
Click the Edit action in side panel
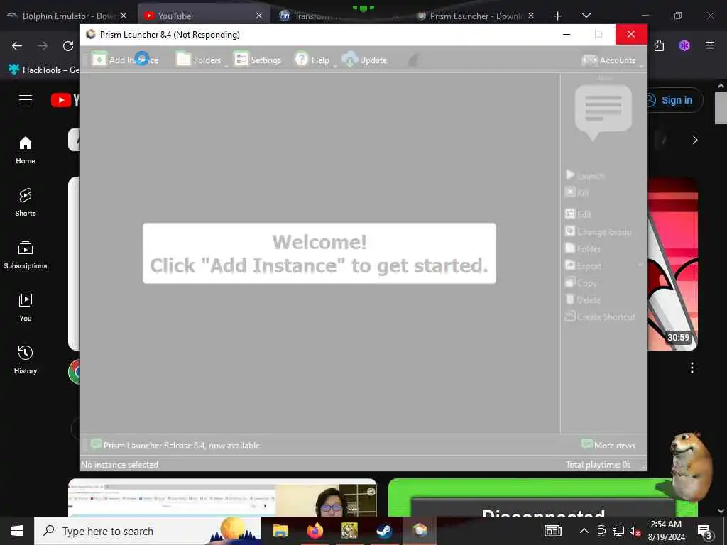(x=578, y=214)
